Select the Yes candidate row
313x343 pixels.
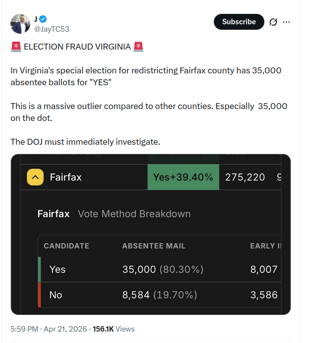(159, 269)
